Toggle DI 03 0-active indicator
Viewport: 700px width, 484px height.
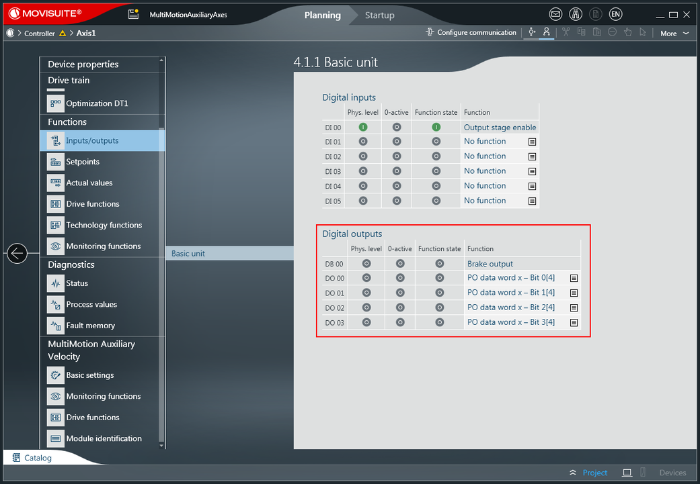(x=397, y=171)
